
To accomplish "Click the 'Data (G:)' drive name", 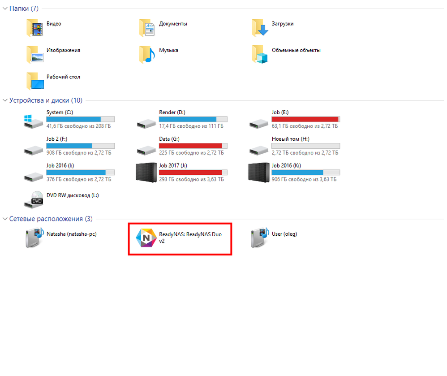I will (x=169, y=139).
